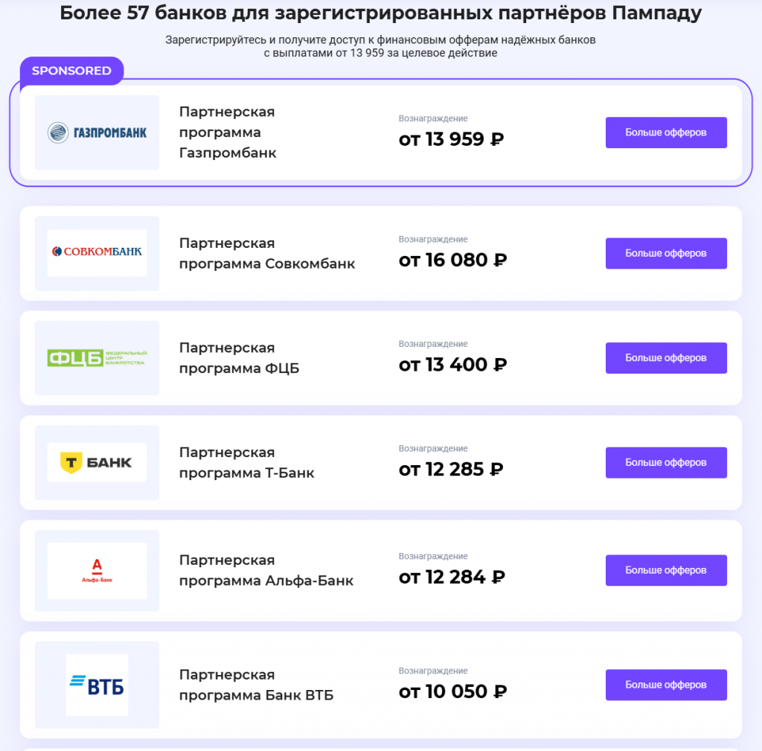Select the от 16 080 reward amount
This screenshot has height=751, width=762.
click(x=454, y=260)
